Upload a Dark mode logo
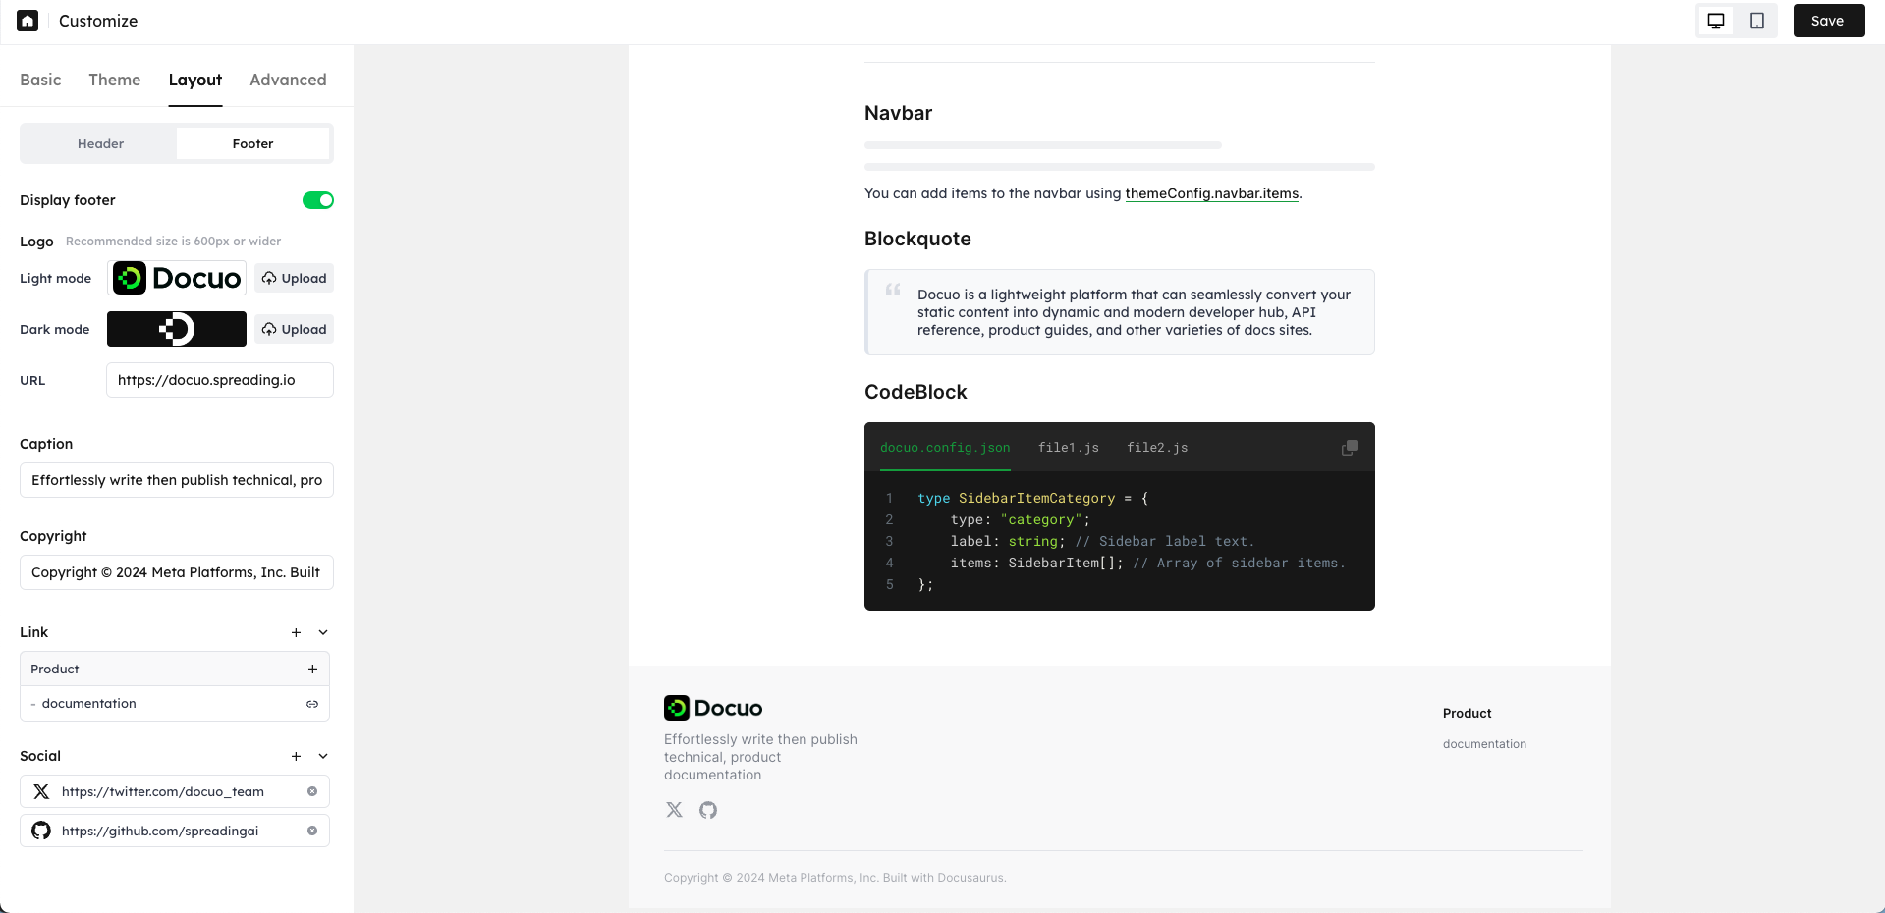This screenshot has width=1885, height=913. point(294,329)
